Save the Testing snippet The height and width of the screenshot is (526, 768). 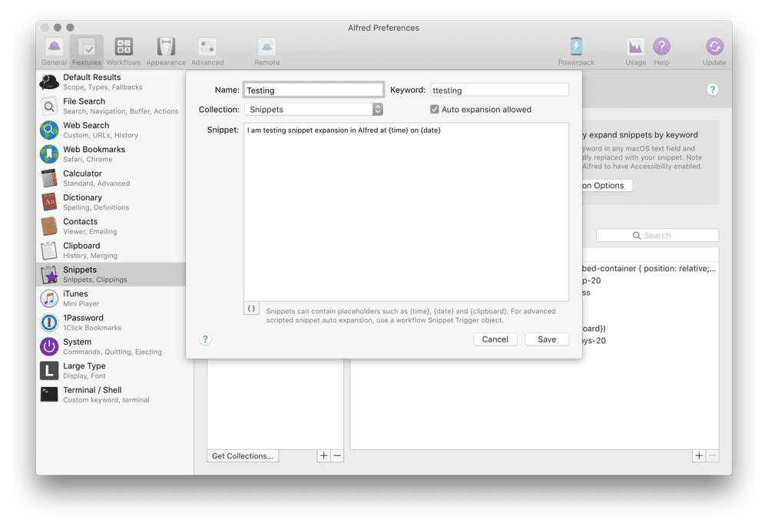547,339
